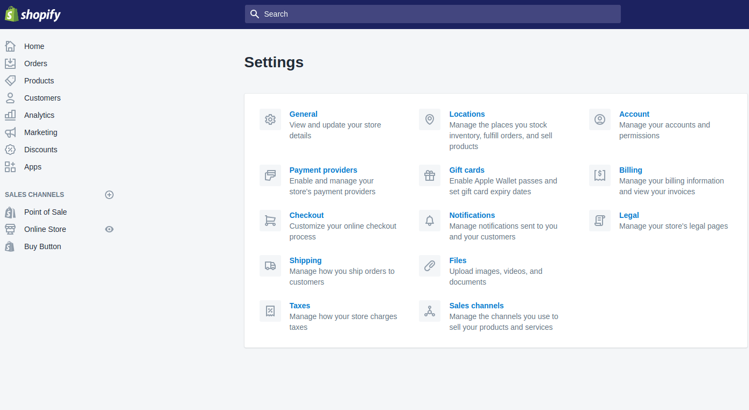Click the Point of Sale bag icon
The height and width of the screenshot is (410, 749).
point(10,212)
